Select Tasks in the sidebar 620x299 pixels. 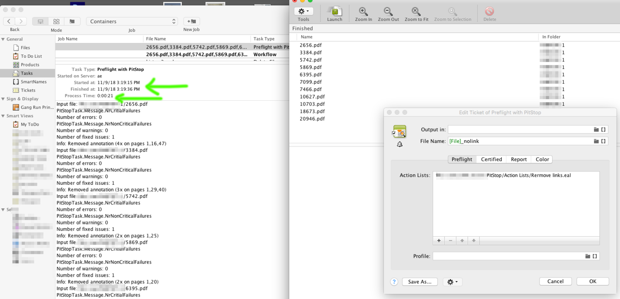coord(27,73)
